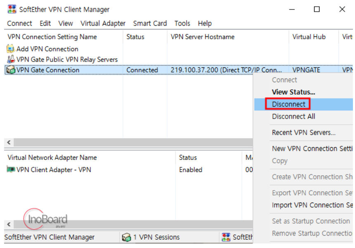
Task: Open the Tools menu
Action: pyautogui.click(x=182, y=23)
